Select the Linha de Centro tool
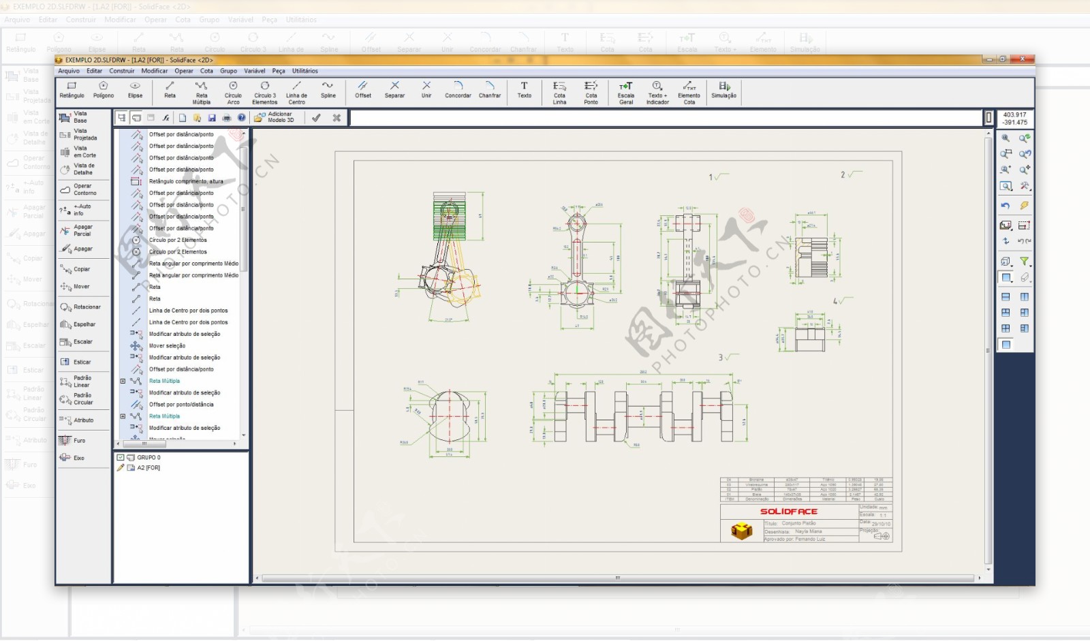 point(296,93)
